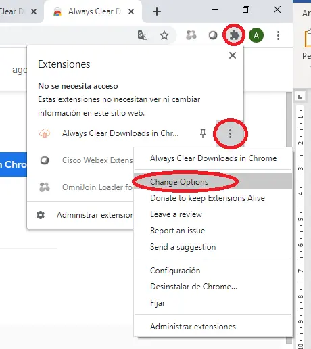Open Configuración from the context menu
311x349 pixels.
coord(213,271)
